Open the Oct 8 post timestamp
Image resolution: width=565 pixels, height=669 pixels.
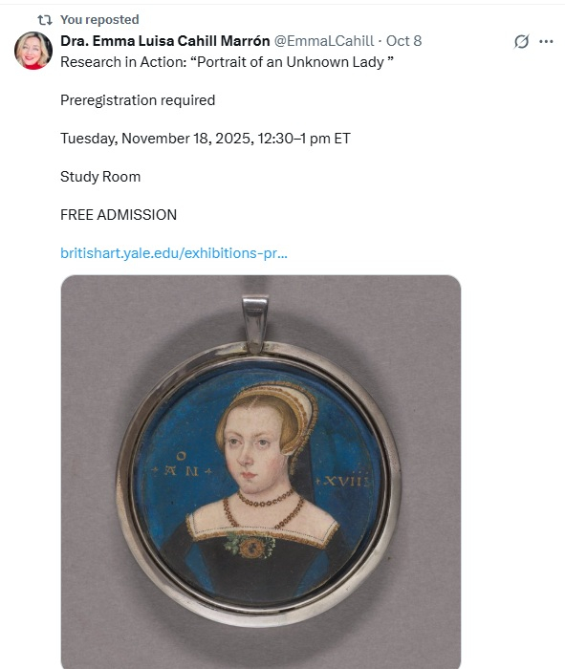coord(403,41)
